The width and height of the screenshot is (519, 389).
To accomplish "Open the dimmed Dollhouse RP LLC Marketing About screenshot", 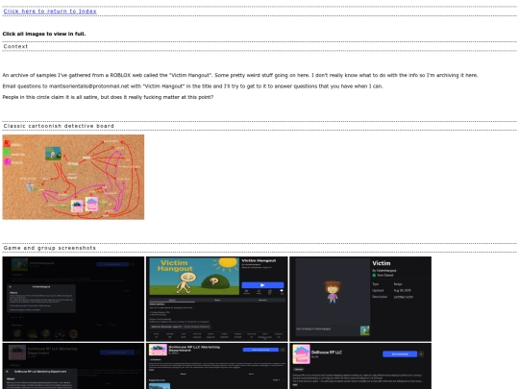I will [73, 366].
